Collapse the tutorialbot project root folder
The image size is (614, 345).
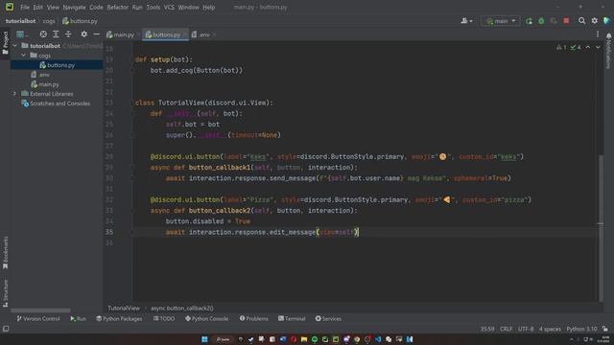(x=15, y=46)
